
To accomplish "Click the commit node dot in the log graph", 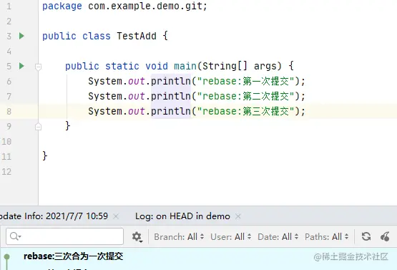I will pos(7,257).
